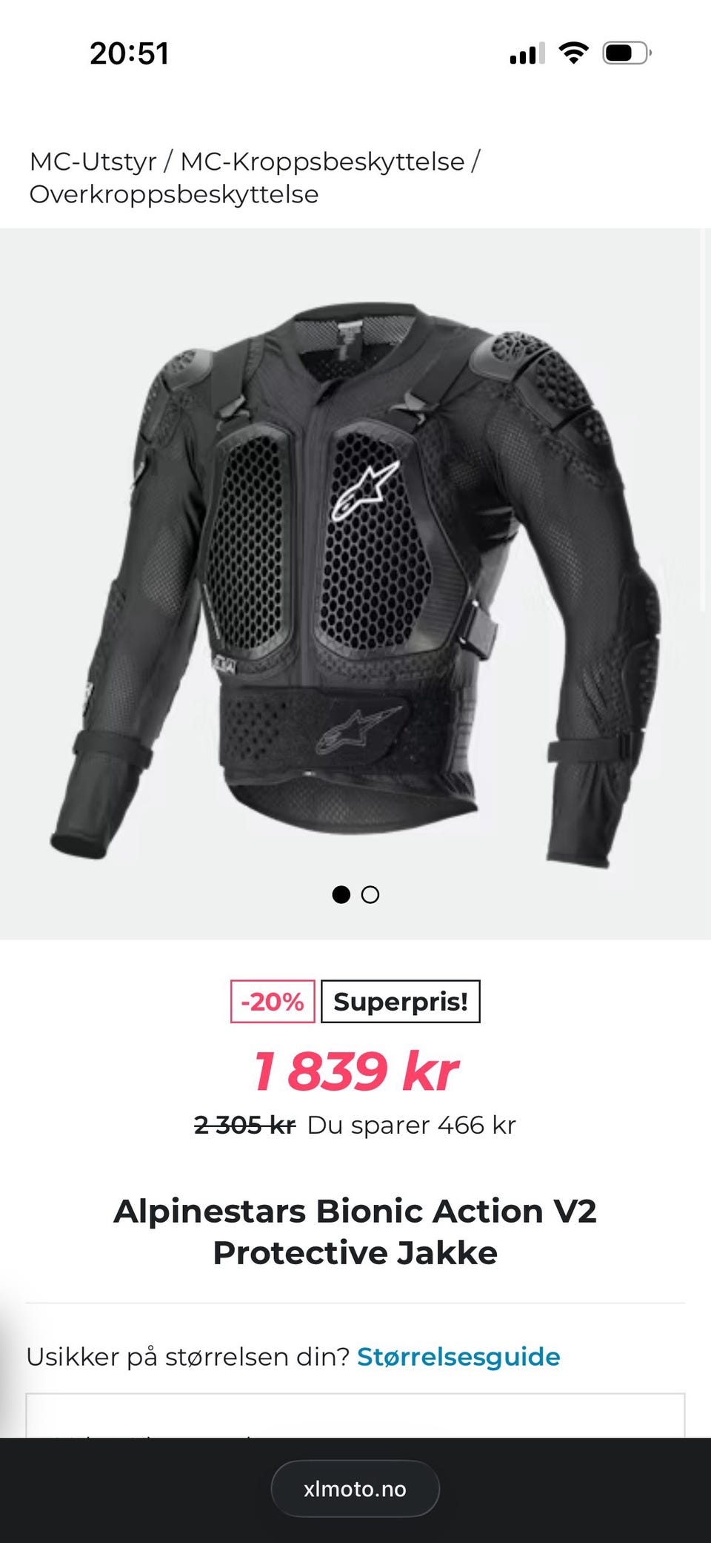This screenshot has width=711, height=1543.
Task: Tap the white Alpinestars logo on chest
Action: (365, 489)
